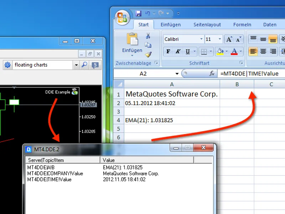Select row 4 header
This screenshot has height=214, width=285.
tap(119, 120)
